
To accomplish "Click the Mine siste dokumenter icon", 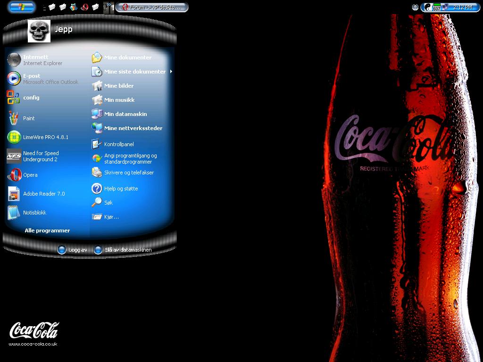I will click(x=97, y=72).
